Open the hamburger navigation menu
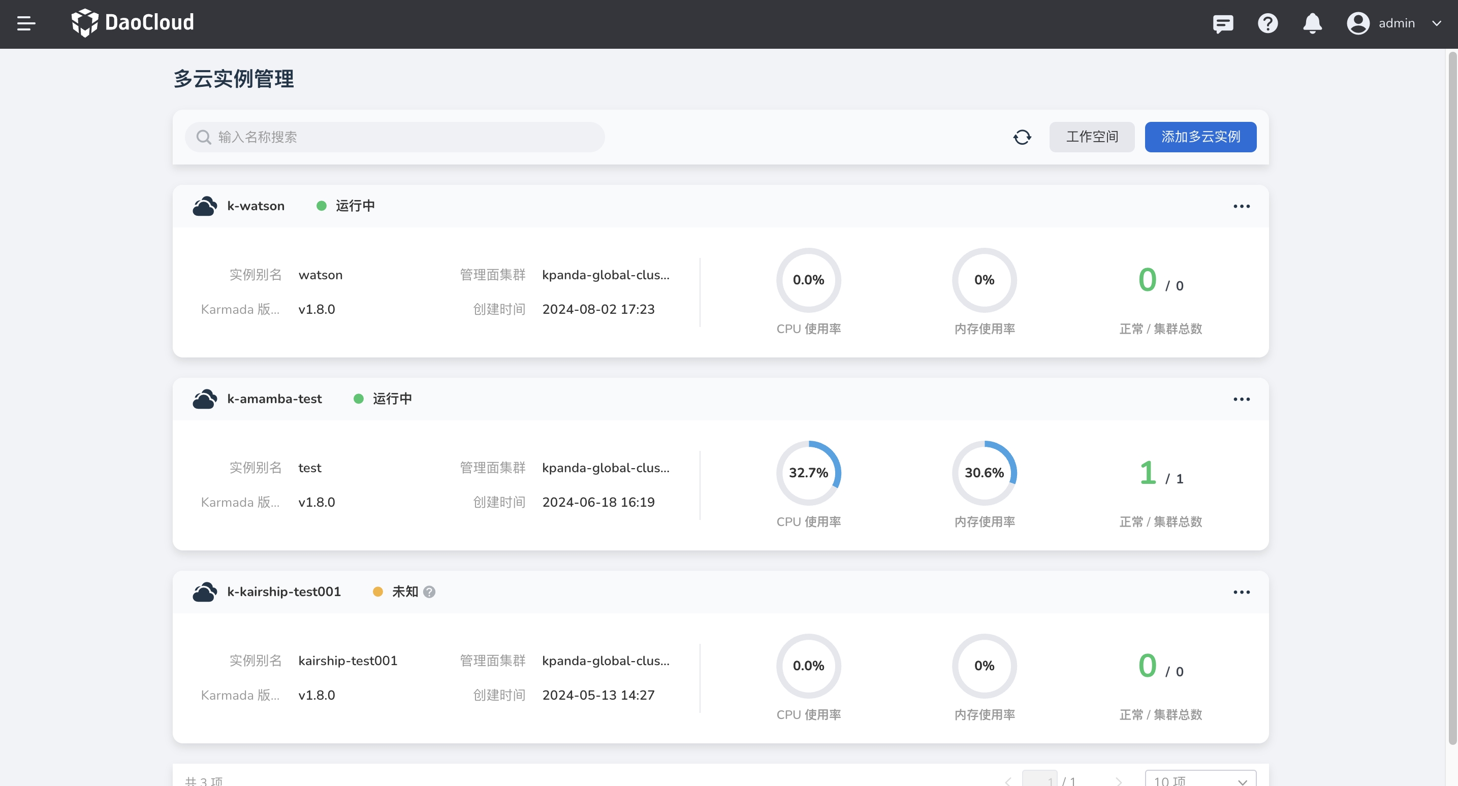1458x786 pixels. [26, 23]
